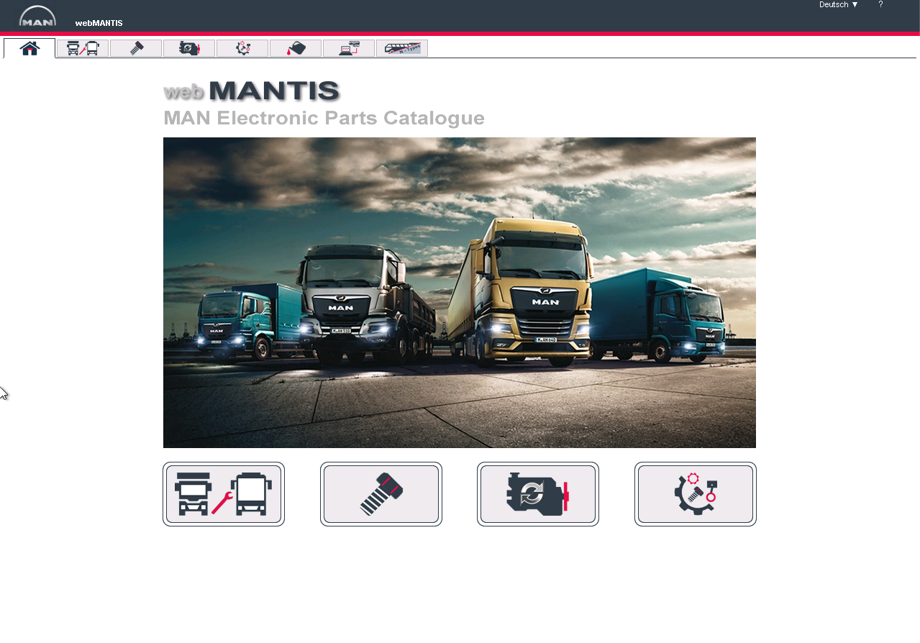Click the MAN Electronic Parts Catalogue heading

(x=324, y=118)
